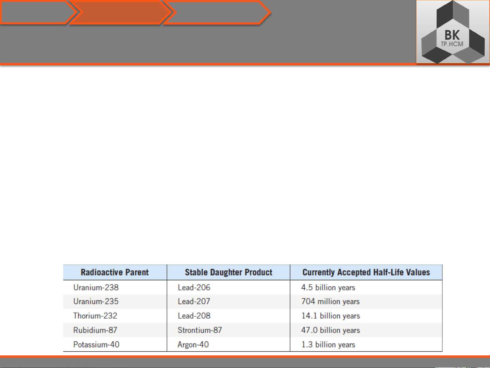Click the BK TP.HCM logo
Screen dimensions: 490x368
point(453,32)
